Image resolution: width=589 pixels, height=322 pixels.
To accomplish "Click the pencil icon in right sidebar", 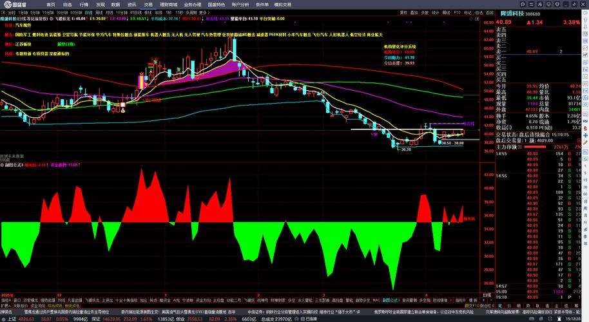I will 585,142.
